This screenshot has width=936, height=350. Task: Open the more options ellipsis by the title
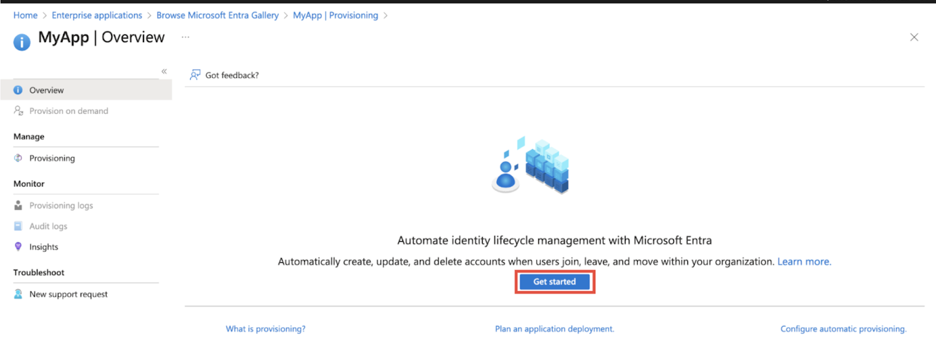185,37
